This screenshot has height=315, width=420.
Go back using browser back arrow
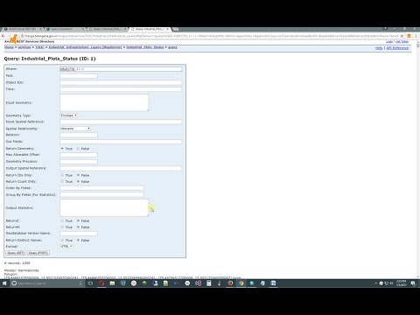(3, 36)
